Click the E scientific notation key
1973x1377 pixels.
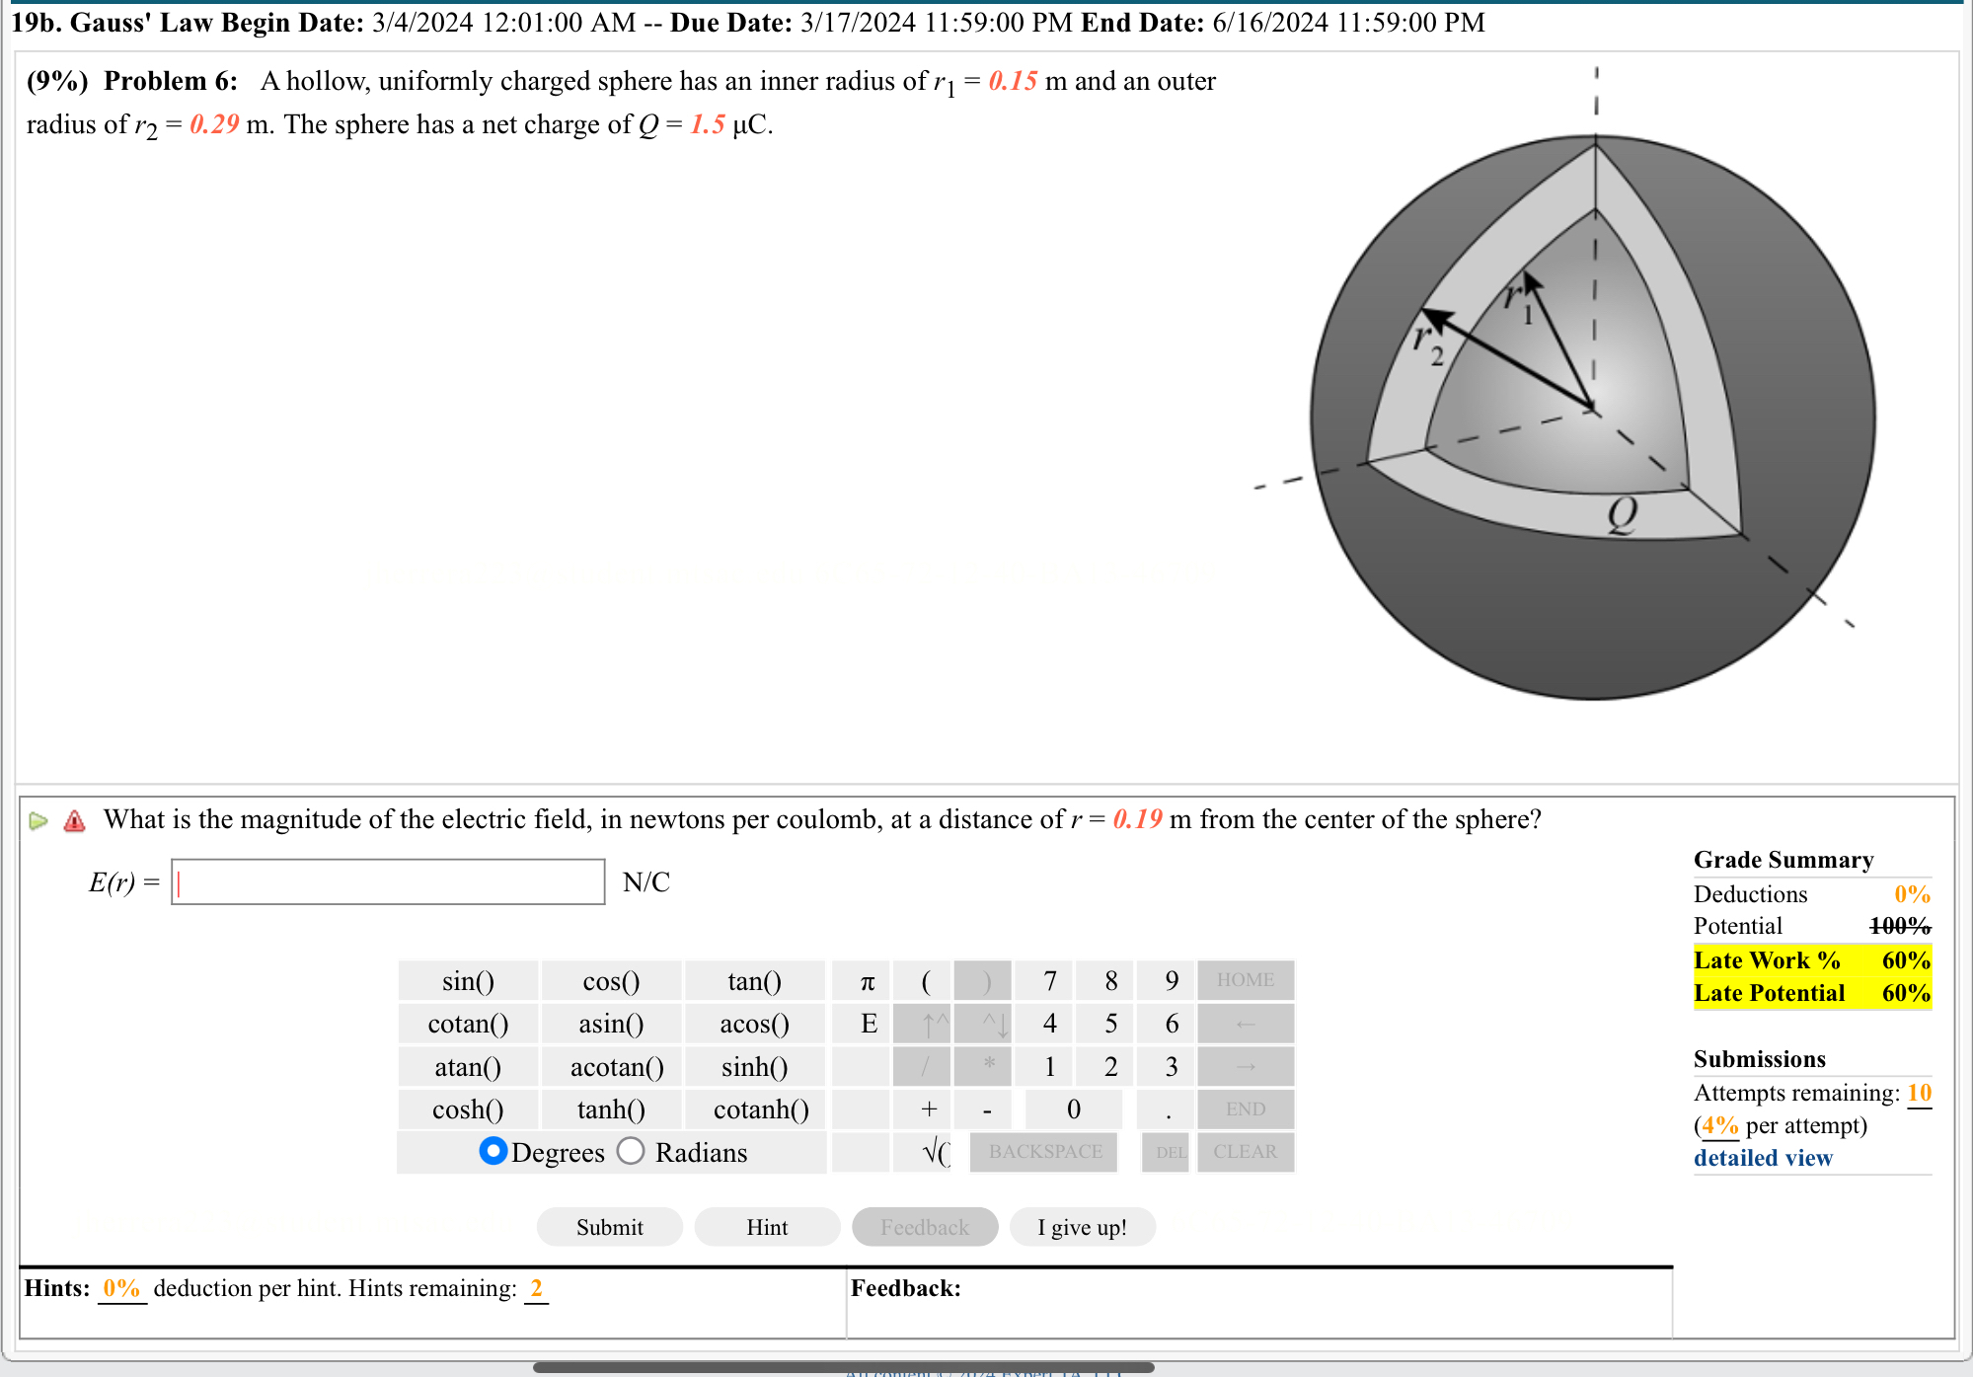coord(866,1024)
